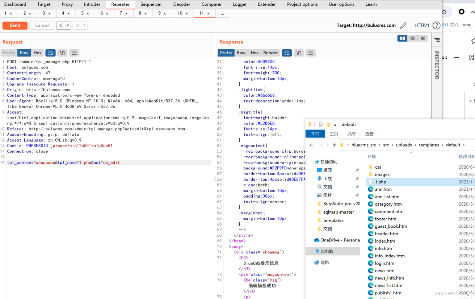This screenshot has width=475, height=299.
Task: Toggle non-printable characters in Request panel
Action: (x=62, y=53)
